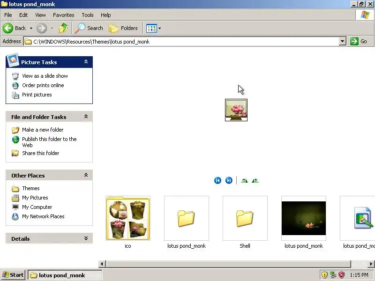Open My Network Places link

pos(43,216)
